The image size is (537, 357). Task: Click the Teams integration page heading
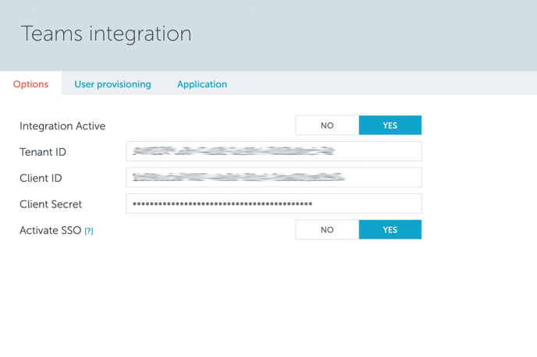[x=106, y=34]
